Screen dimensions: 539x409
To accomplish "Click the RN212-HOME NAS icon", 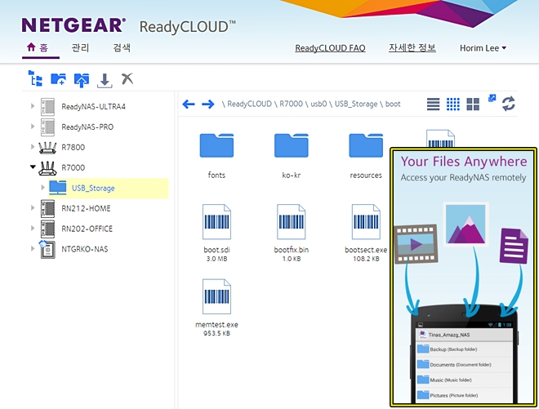I will pyautogui.click(x=47, y=209).
